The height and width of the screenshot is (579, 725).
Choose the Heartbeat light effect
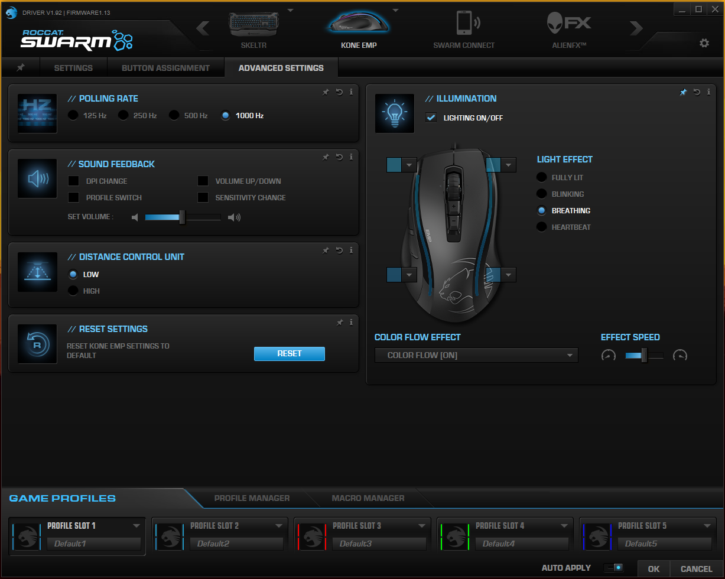(x=542, y=227)
